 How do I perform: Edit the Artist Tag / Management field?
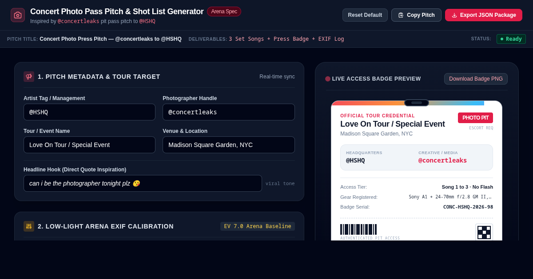coord(89,112)
